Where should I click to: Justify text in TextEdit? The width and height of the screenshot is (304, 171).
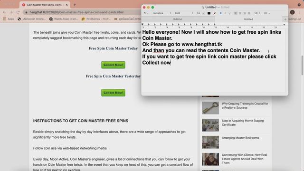point(249,13)
